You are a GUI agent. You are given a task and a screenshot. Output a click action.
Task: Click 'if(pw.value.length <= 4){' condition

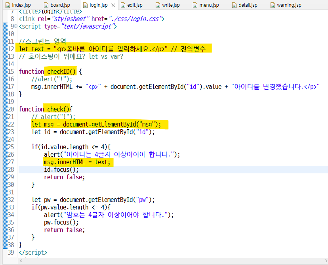[x=71, y=207]
